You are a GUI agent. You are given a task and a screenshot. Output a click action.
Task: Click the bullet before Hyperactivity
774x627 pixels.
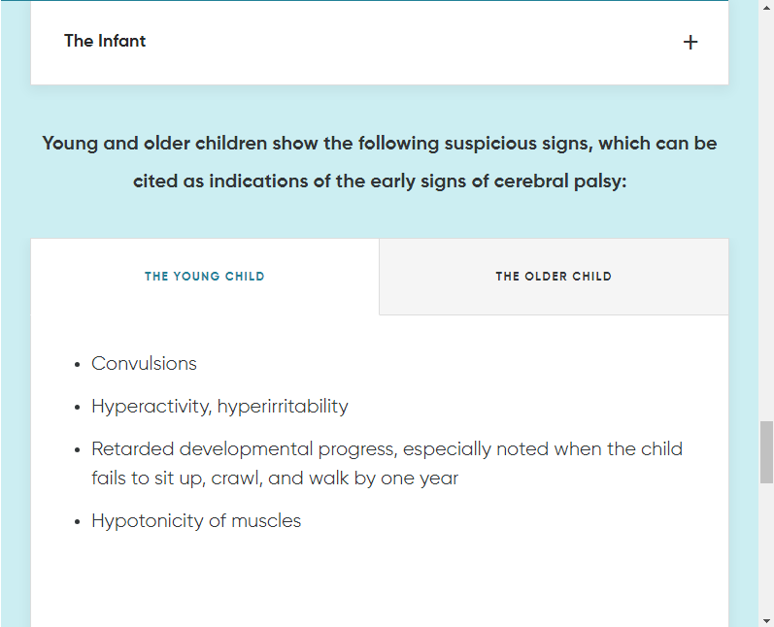pos(77,408)
